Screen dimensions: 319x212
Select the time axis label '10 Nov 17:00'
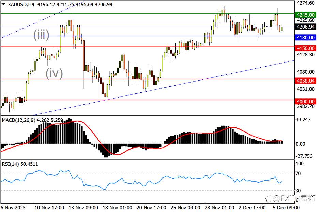[49, 208]
